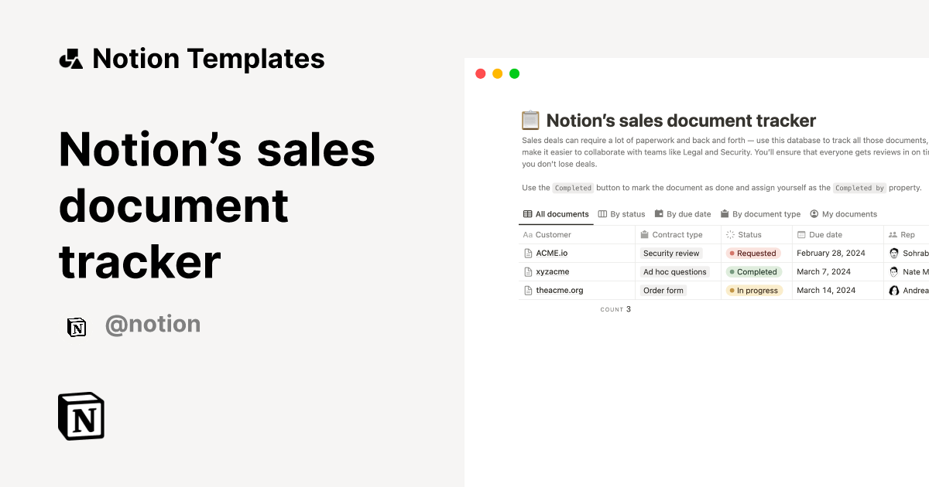Click the Completed status pill for xyzacme
Screen dimensions: 929x487
[753, 271]
